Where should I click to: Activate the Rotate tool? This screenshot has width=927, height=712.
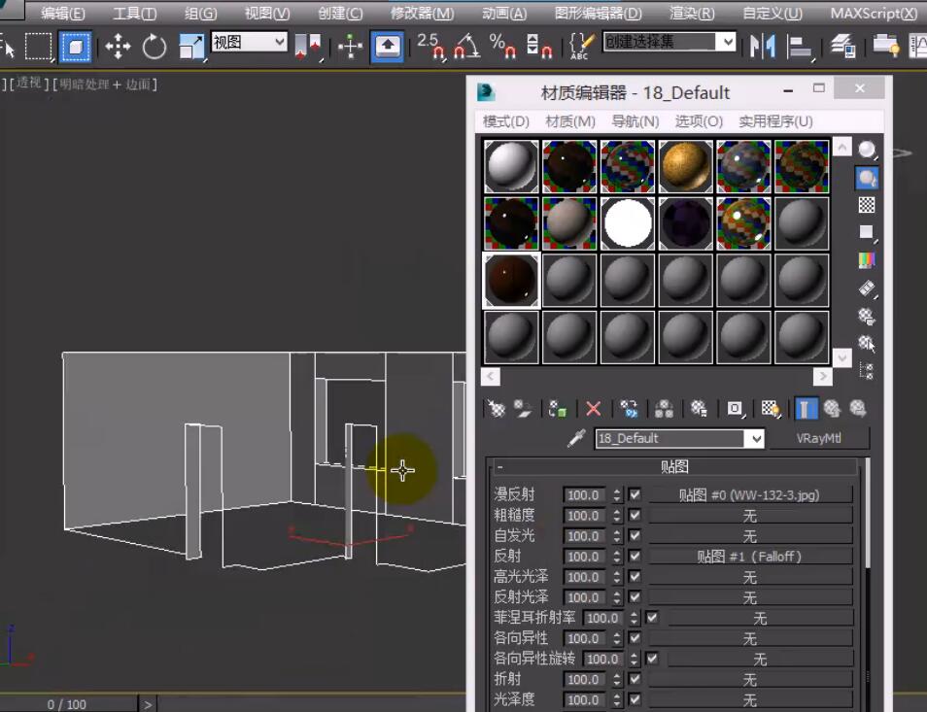coord(154,46)
